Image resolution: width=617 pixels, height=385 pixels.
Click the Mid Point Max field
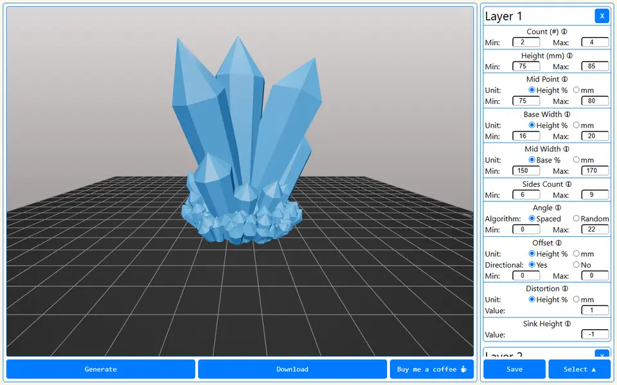point(595,101)
